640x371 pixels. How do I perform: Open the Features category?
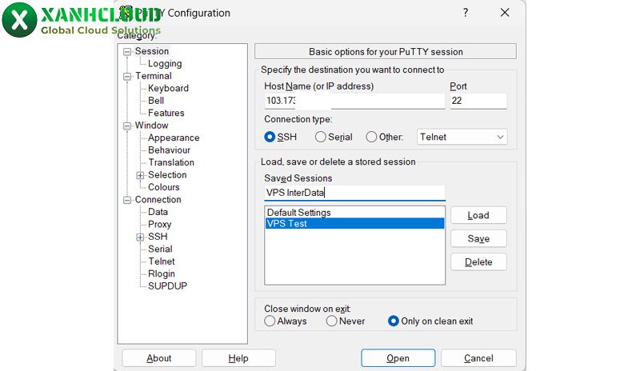click(166, 113)
